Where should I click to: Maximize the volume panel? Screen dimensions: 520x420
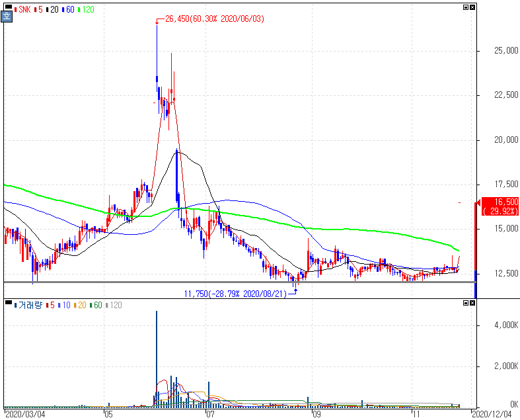466,303
